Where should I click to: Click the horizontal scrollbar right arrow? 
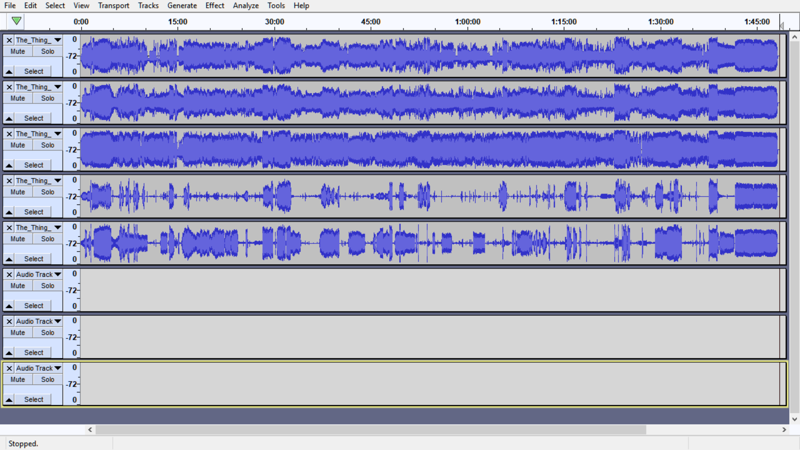point(784,430)
